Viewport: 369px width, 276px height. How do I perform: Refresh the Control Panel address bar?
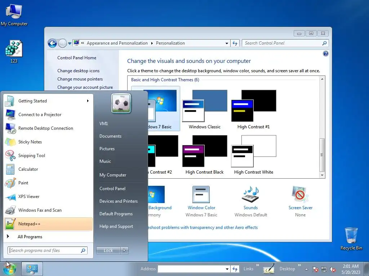[x=235, y=43]
